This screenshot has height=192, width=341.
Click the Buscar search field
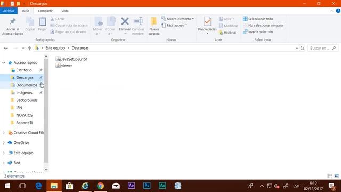tap(323, 48)
